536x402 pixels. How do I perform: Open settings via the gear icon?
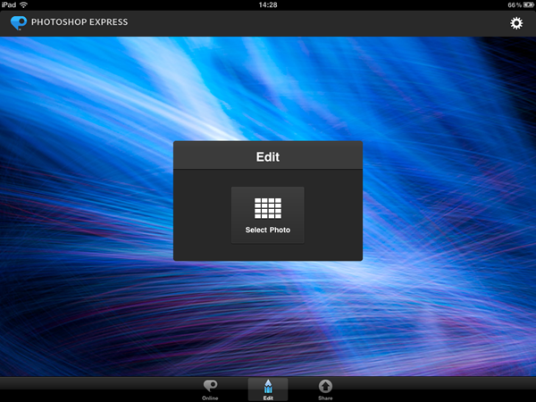[516, 23]
